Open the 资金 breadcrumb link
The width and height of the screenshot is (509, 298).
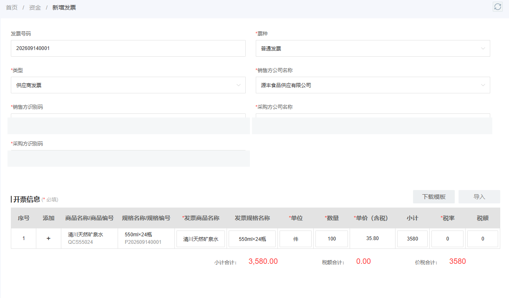coord(35,8)
